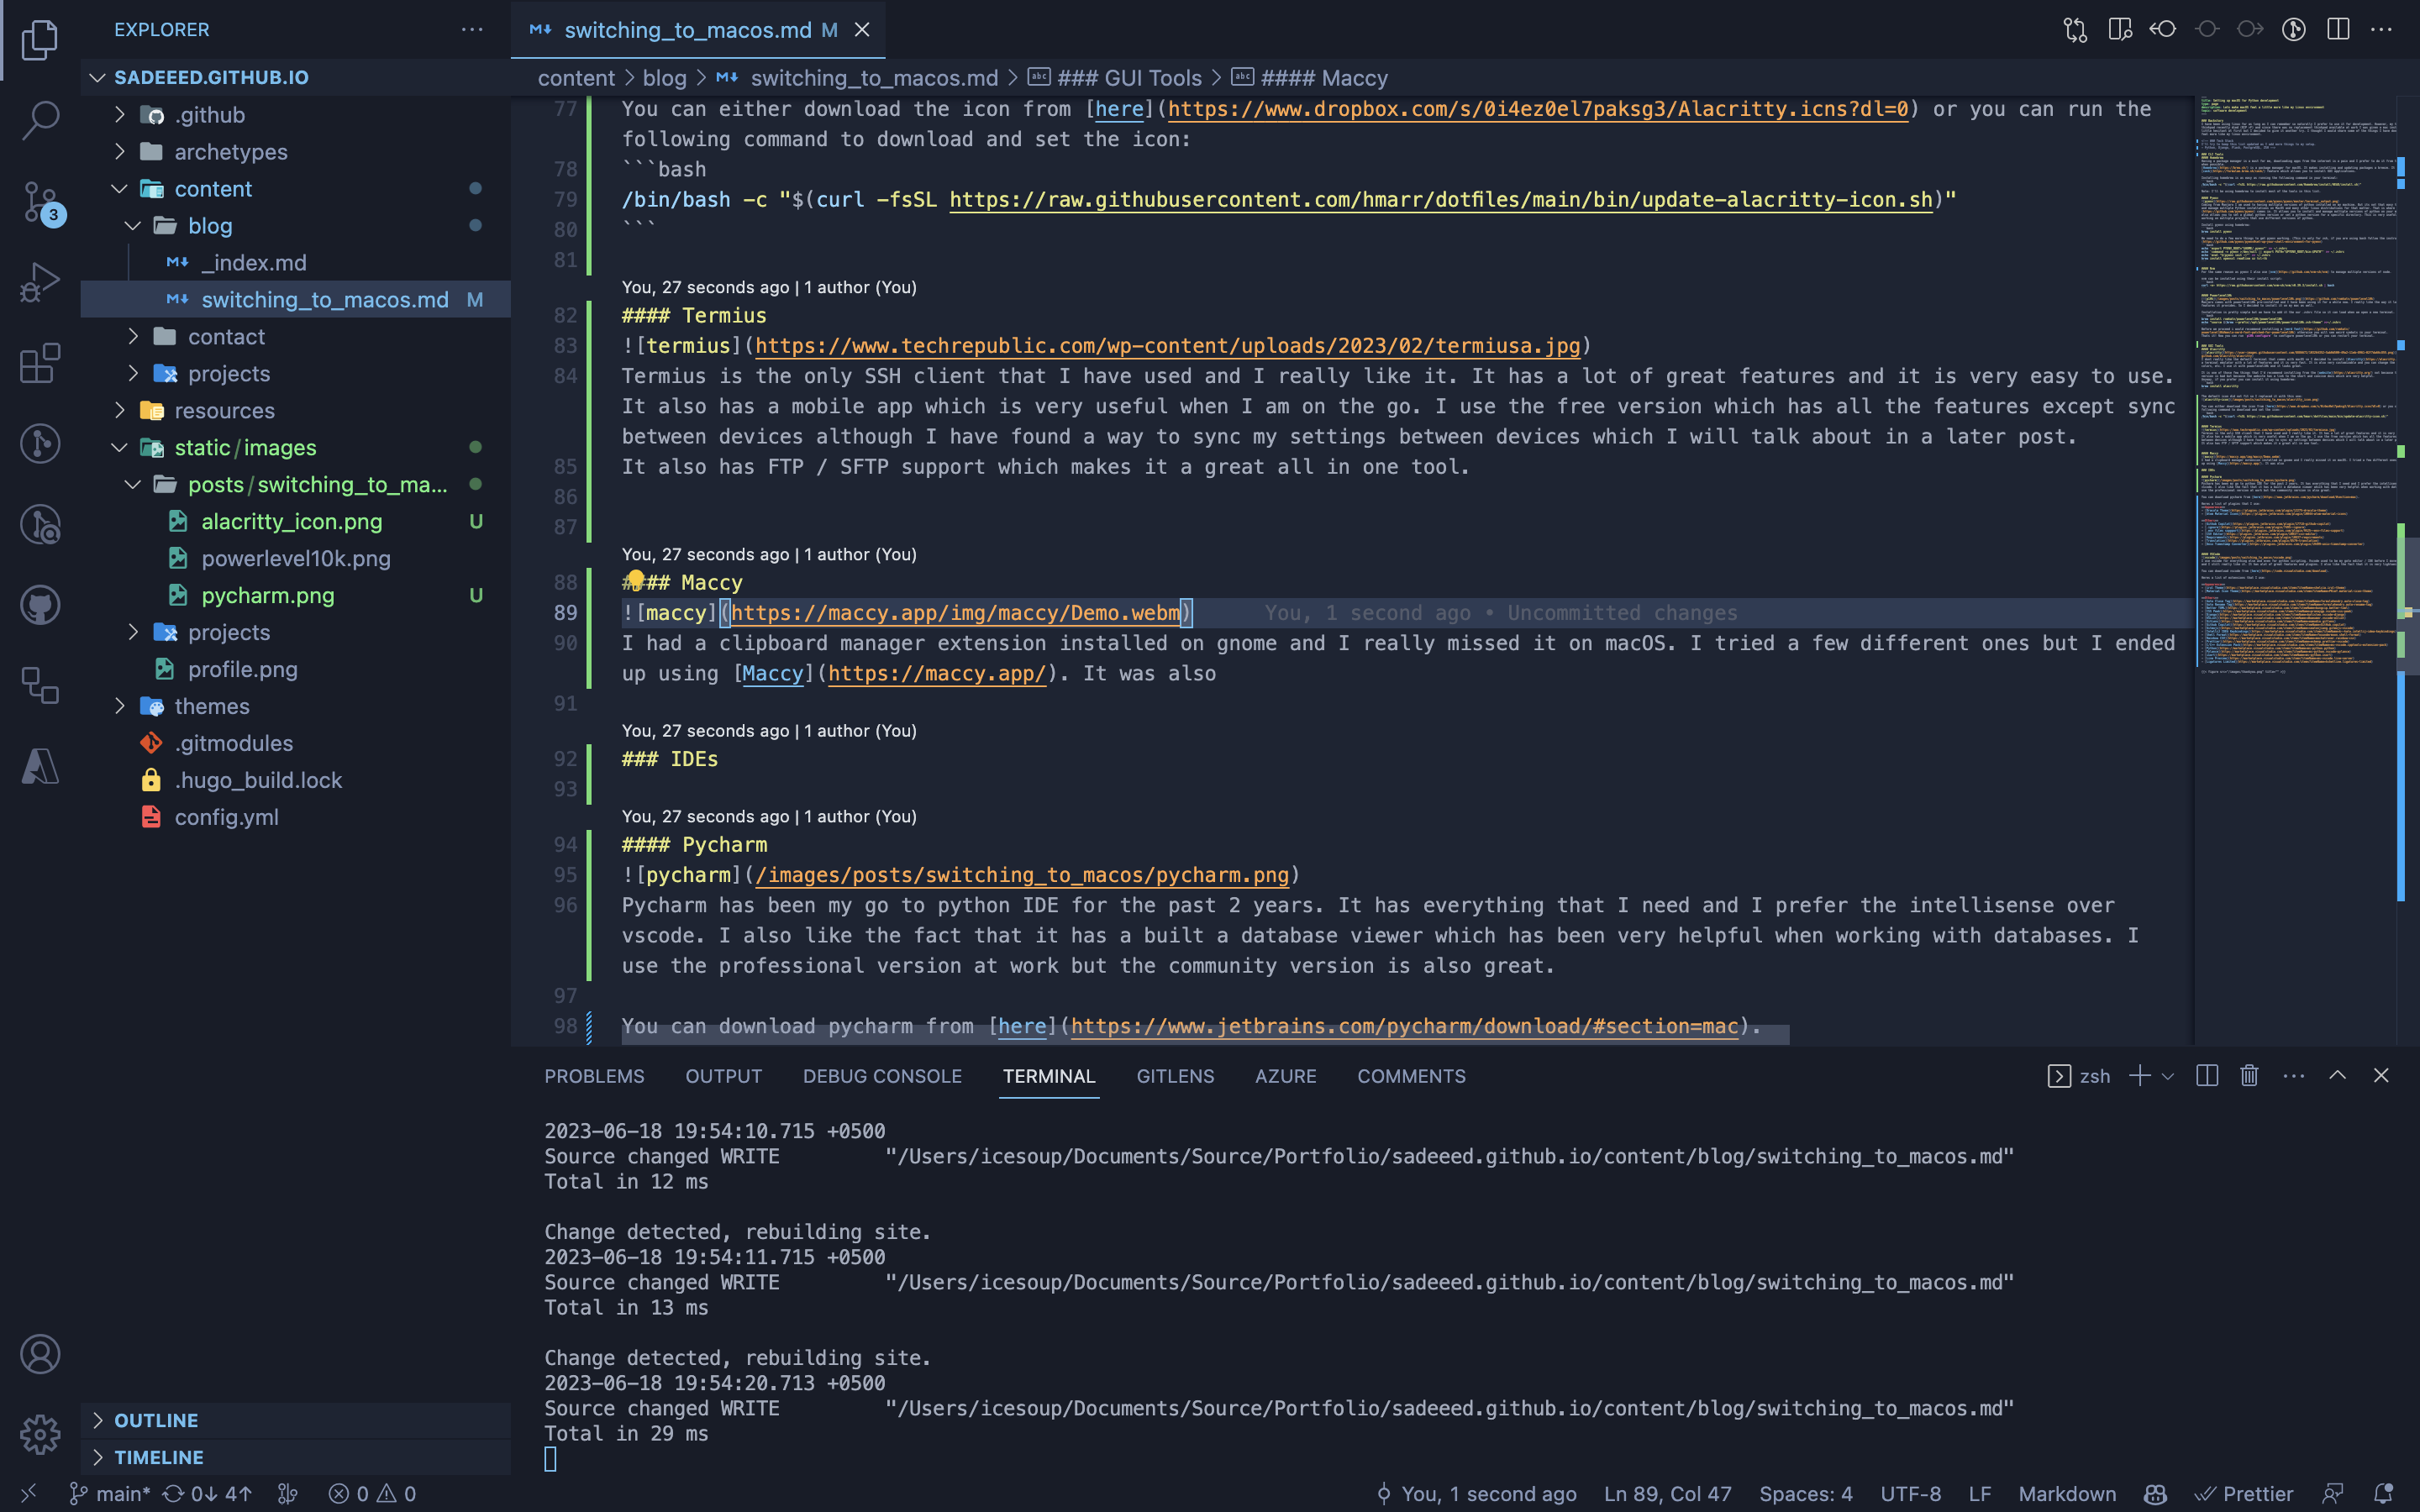Click the Copilot status icon in status bar
2420x1512 pixels.
pos(2155,1494)
